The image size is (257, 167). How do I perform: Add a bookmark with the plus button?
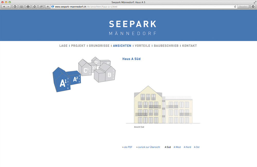[x=48, y=7]
